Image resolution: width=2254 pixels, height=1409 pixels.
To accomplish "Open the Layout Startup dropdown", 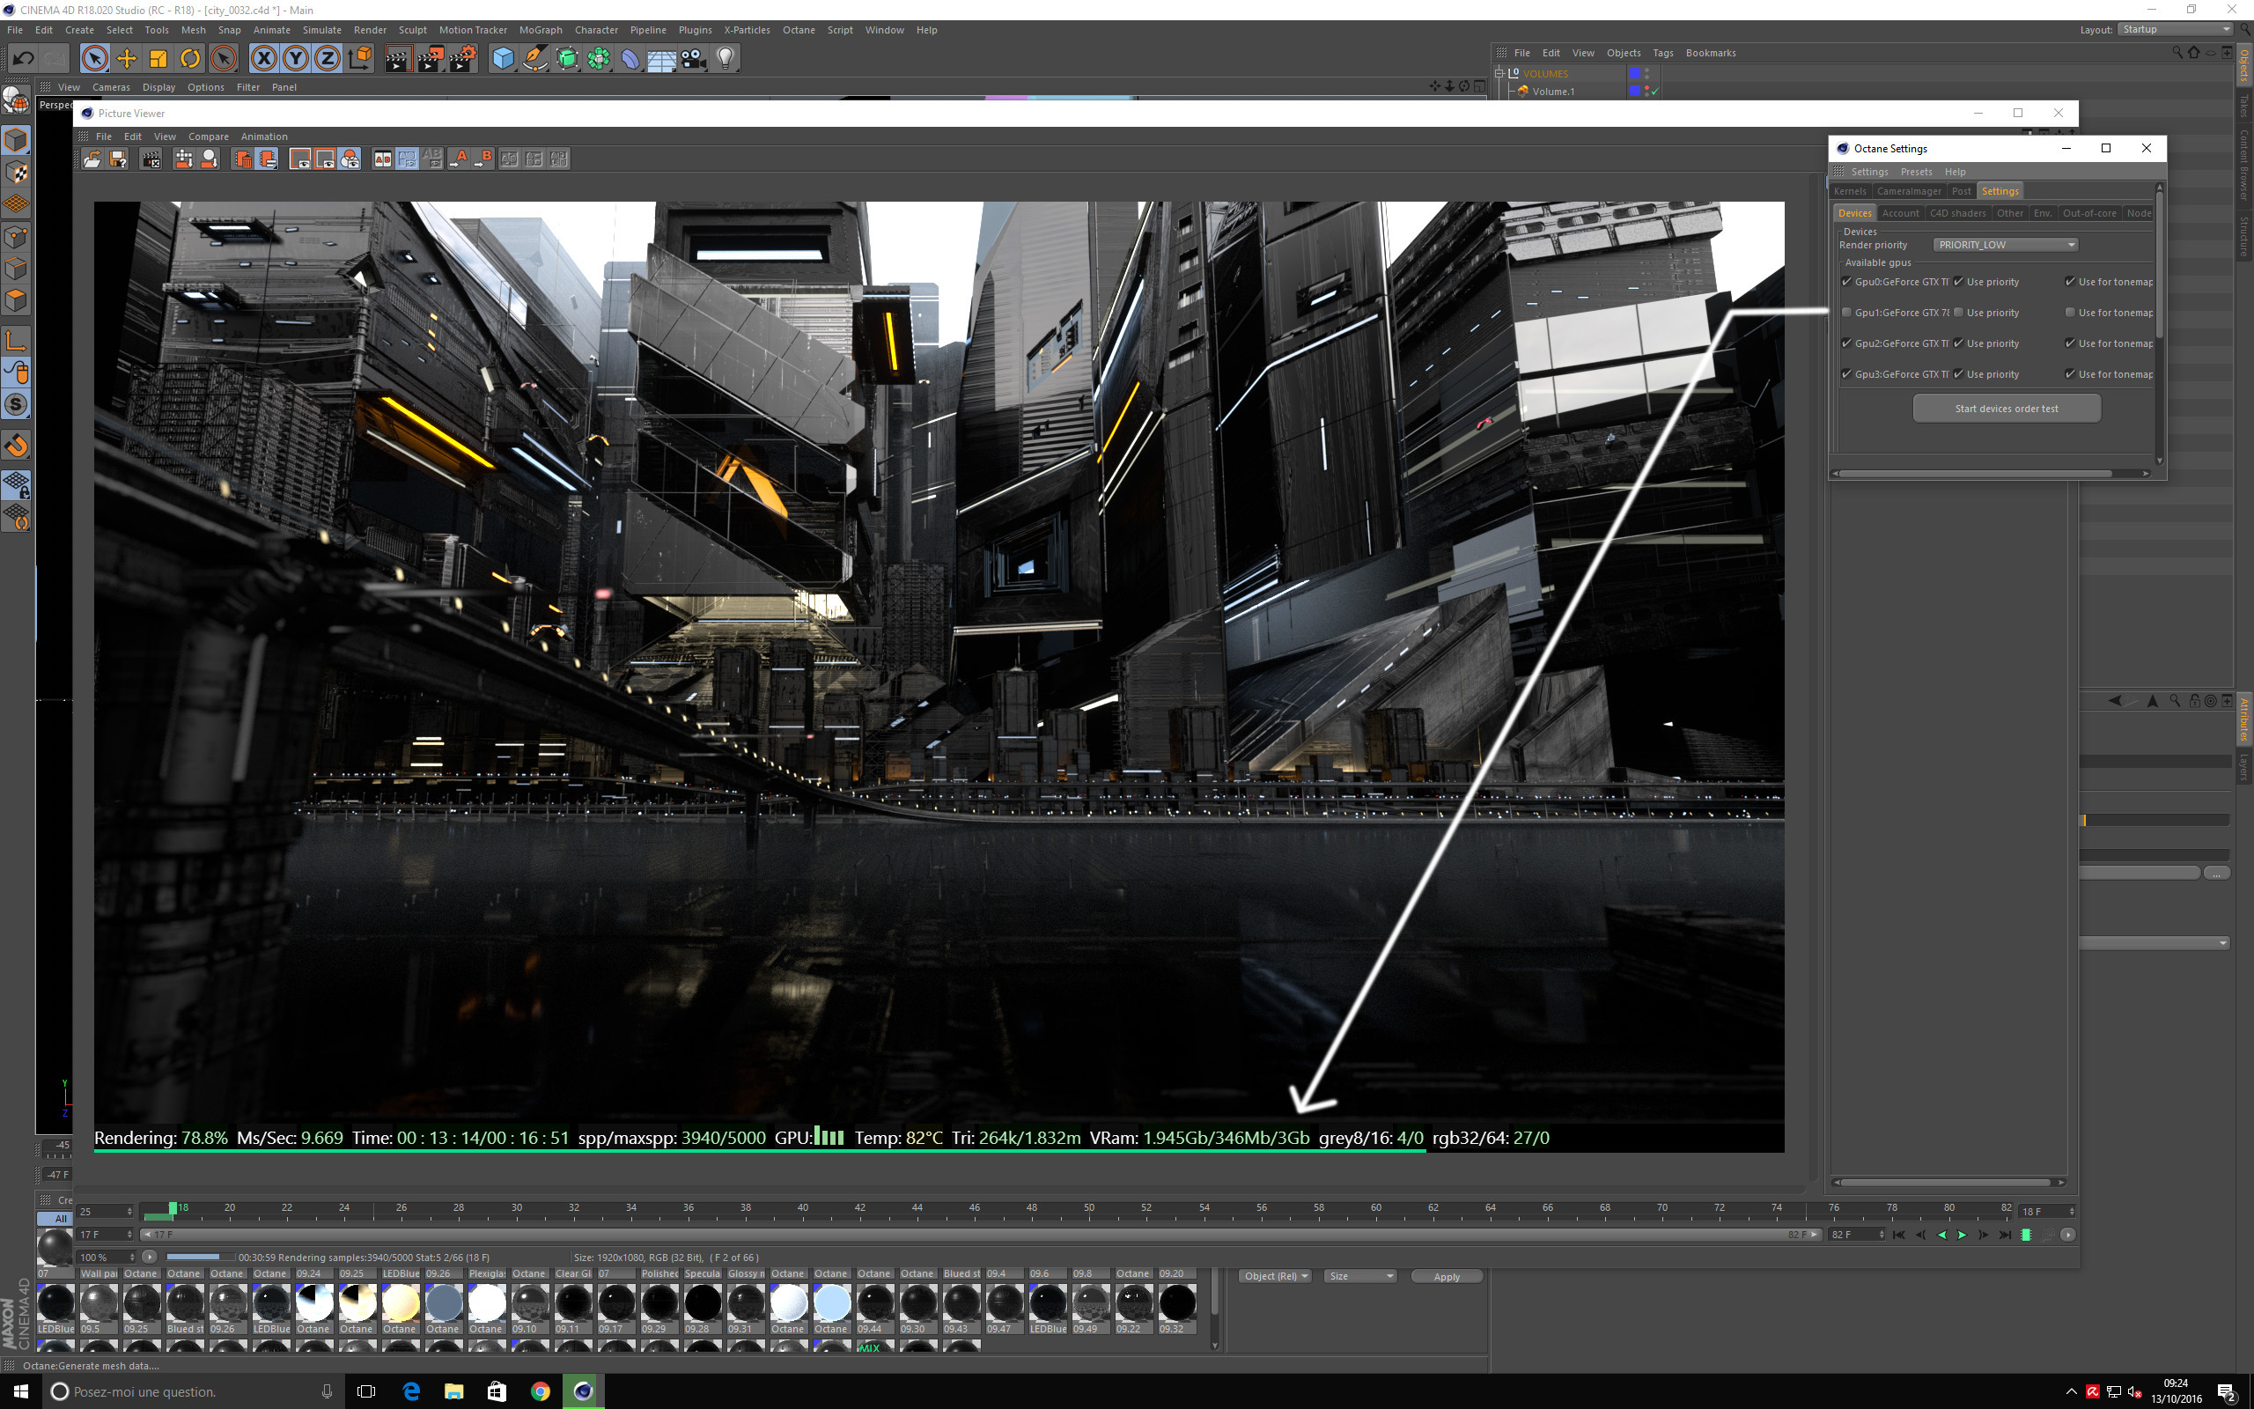I will 2174,30.
